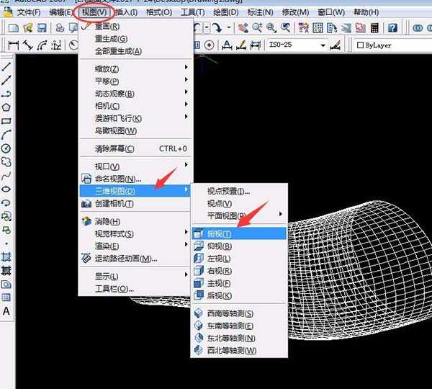This screenshot has width=432, height=389.
Task: Open the Help question mark icon
Action: (x=392, y=28)
